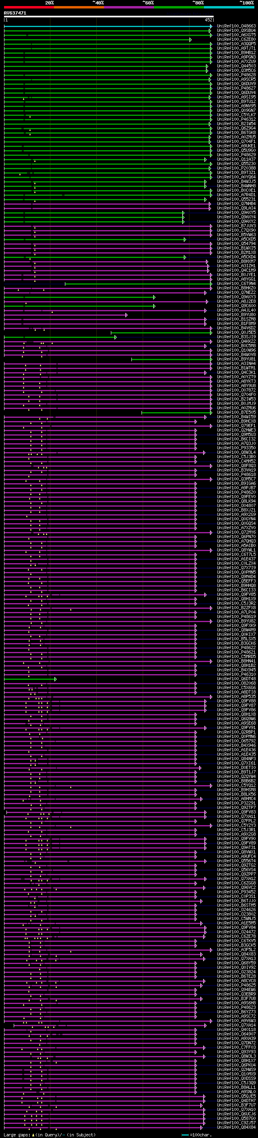This screenshot has width=258, height=1138.
Task: Click the green alignment bar of UniRef100_C6ZE80
Action: [98, 39]
